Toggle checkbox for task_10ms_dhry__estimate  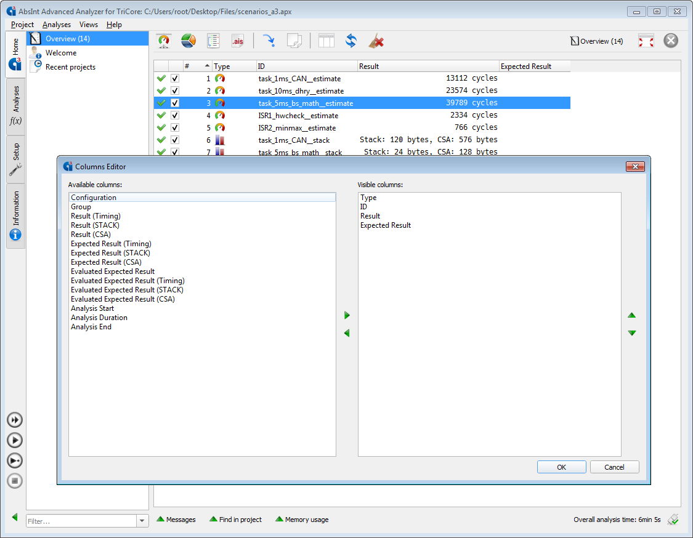[x=175, y=90]
